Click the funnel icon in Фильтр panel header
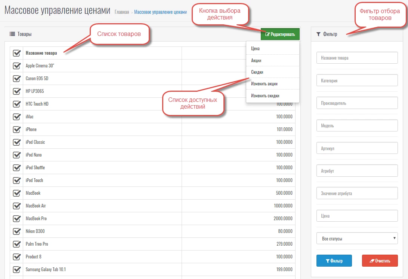Image resolution: width=408 pixels, height=279 pixels. (318, 34)
